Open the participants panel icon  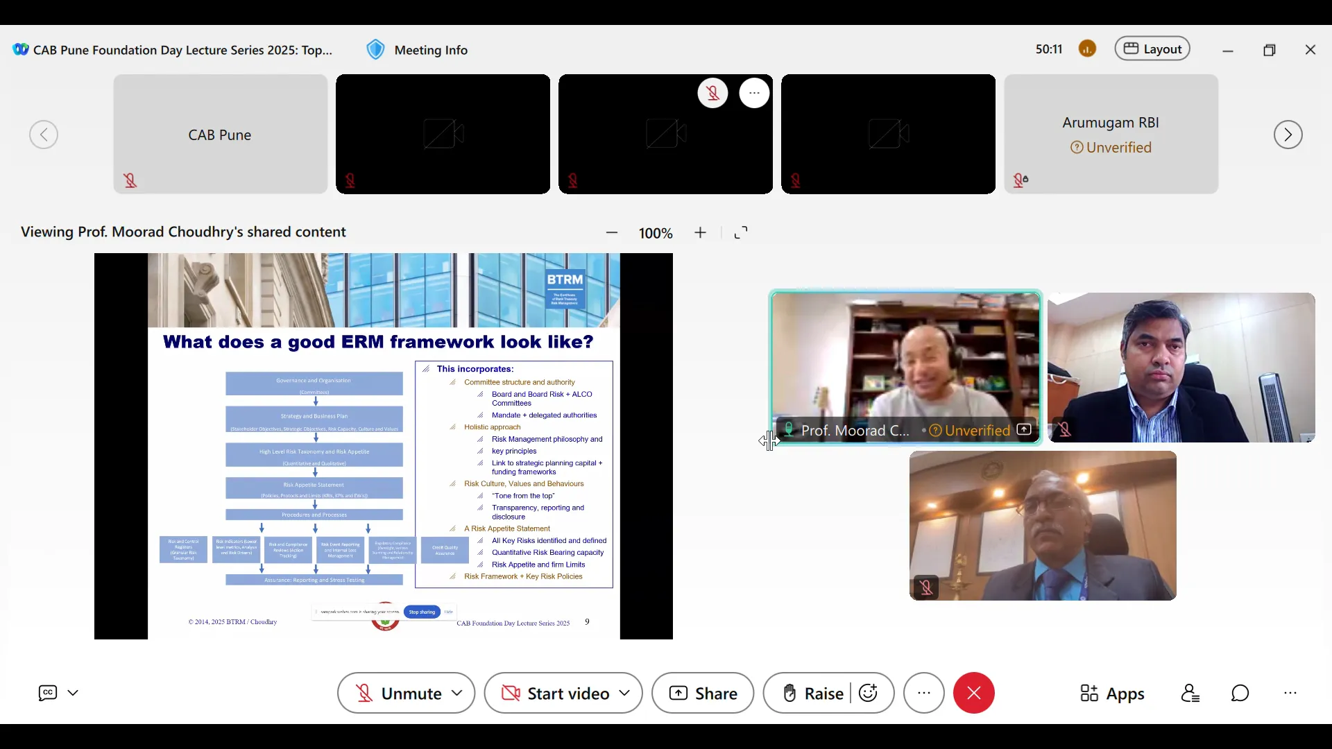(1190, 694)
